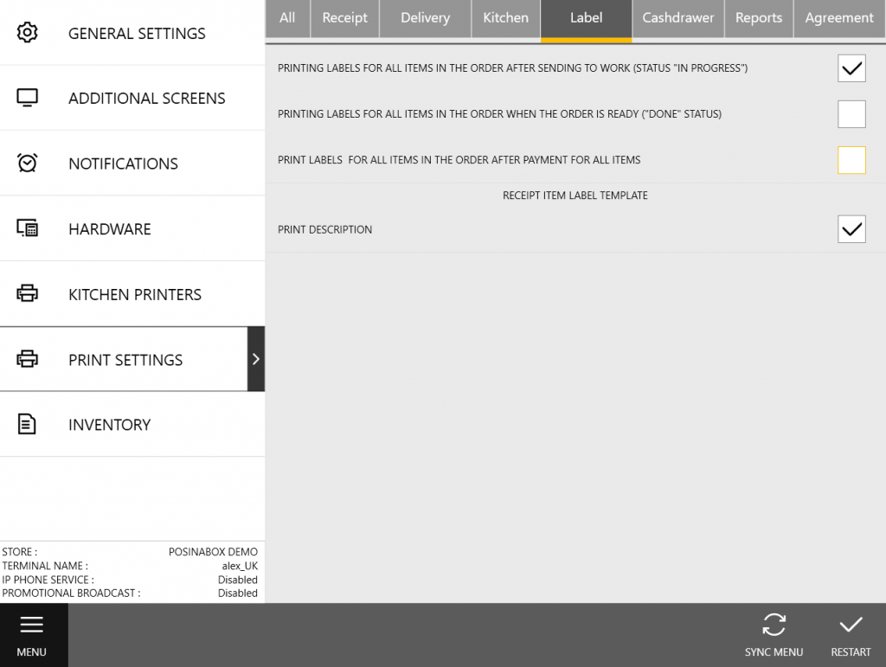Open the hamburger Menu panel
The width and height of the screenshot is (886, 667).
click(x=32, y=624)
